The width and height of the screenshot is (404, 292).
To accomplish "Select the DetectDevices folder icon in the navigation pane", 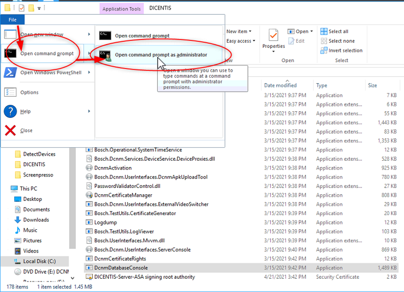I will pyautogui.click(x=18, y=154).
